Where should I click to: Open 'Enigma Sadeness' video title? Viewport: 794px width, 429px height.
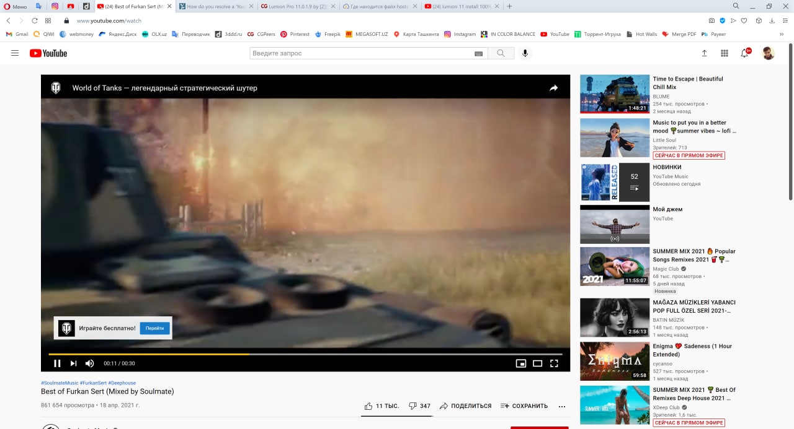692,350
